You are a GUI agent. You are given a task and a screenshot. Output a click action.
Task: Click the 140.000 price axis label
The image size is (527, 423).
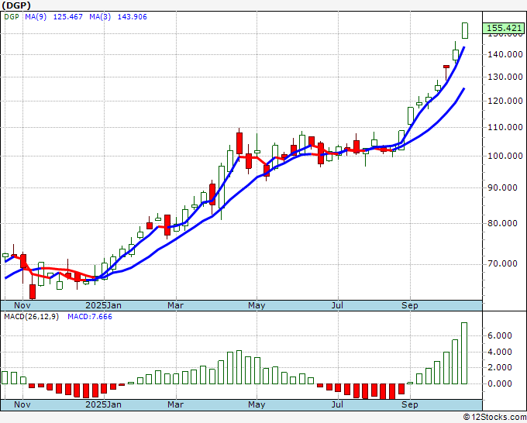pos(505,54)
